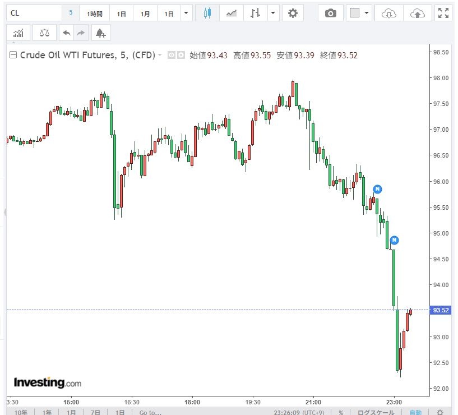Click the compare symbols scale icon
This screenshot has height=415, width=458.
coord(44,33)
